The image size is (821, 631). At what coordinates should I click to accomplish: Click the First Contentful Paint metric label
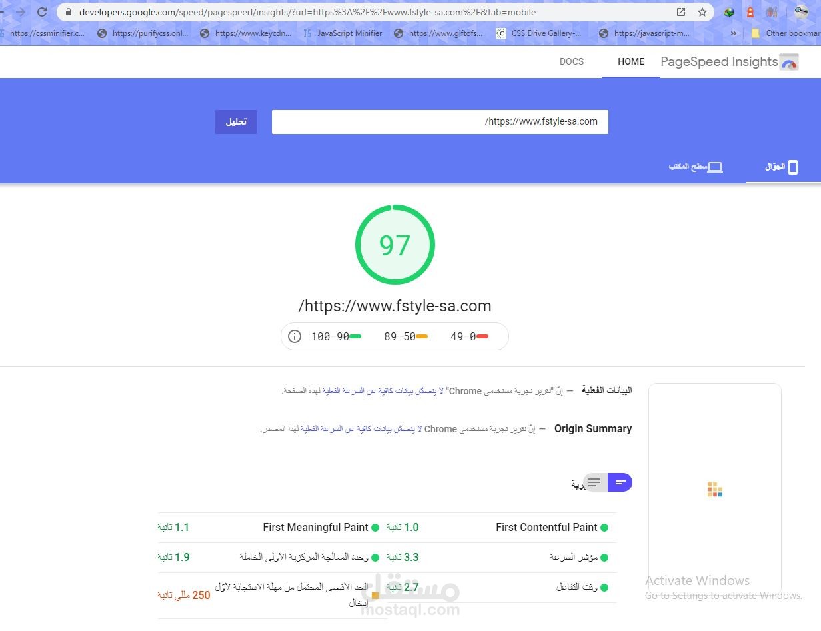click(546, 528)
